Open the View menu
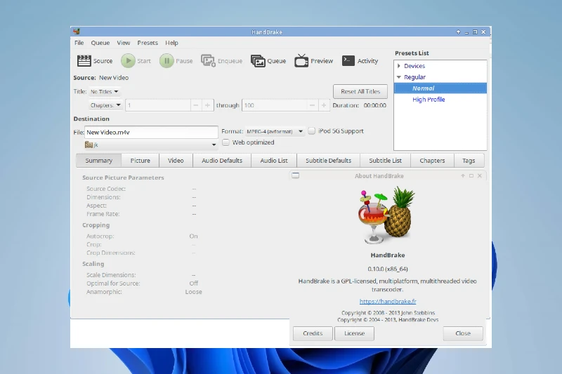This screenshot has width=562, height=374. (x=124, y=43)
